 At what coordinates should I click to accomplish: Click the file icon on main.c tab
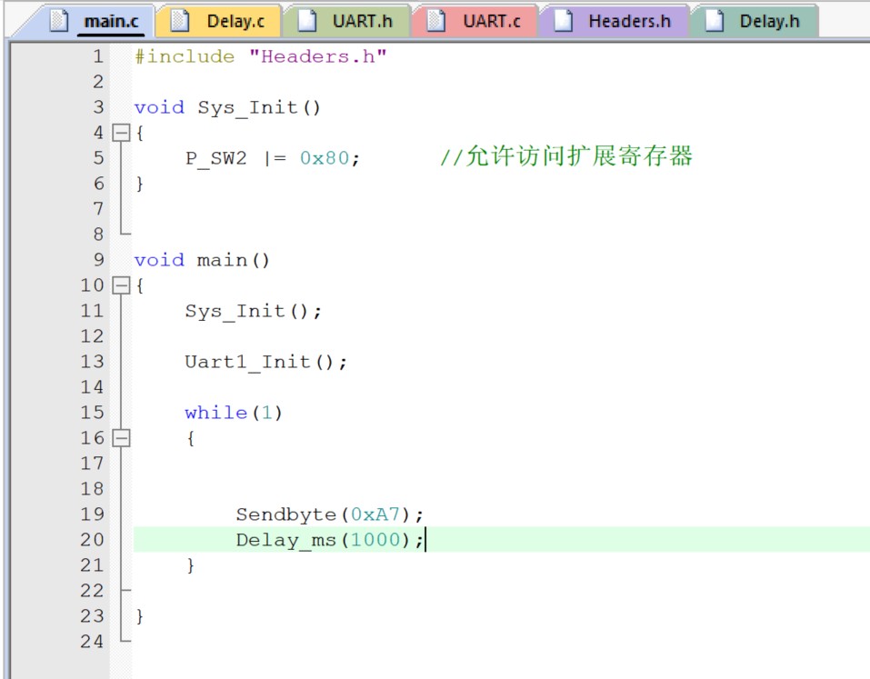pyautogui.click(x=59, y=20)
